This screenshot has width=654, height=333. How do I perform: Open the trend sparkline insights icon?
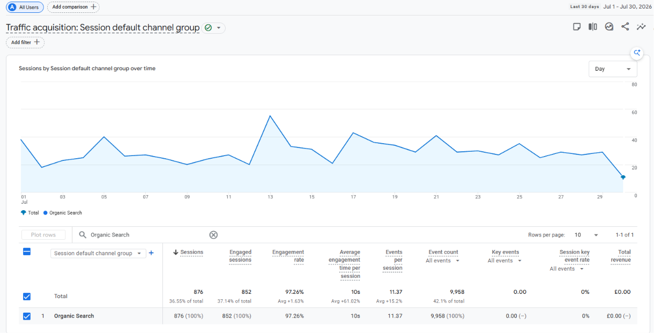click(x=641, y=27)
